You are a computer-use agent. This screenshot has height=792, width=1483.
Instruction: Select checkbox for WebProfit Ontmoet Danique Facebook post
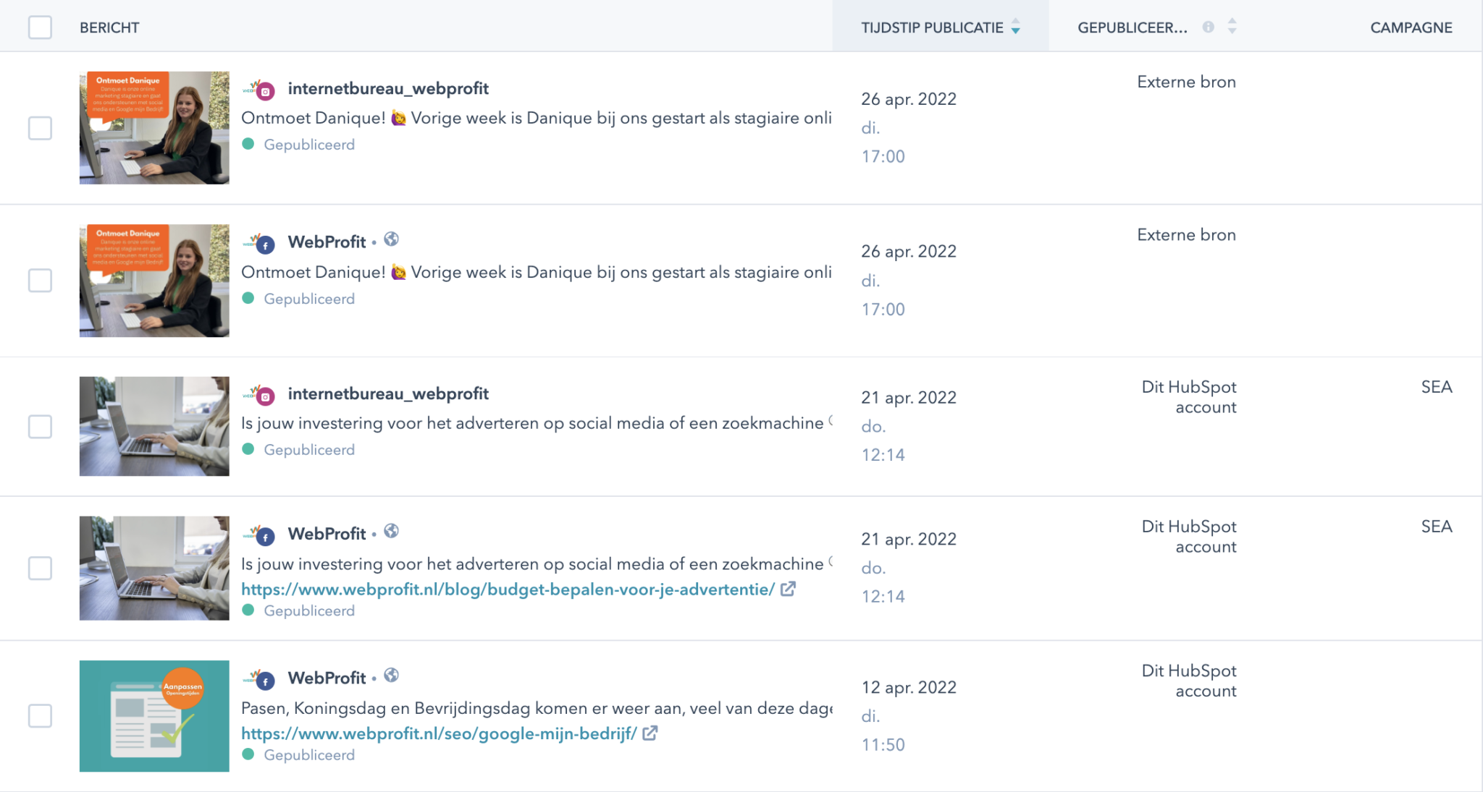tap(40, 280)
